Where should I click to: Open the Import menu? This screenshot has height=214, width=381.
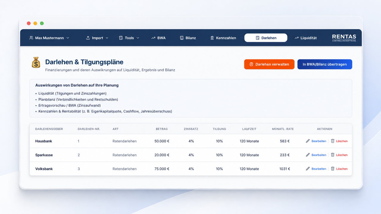97,38
